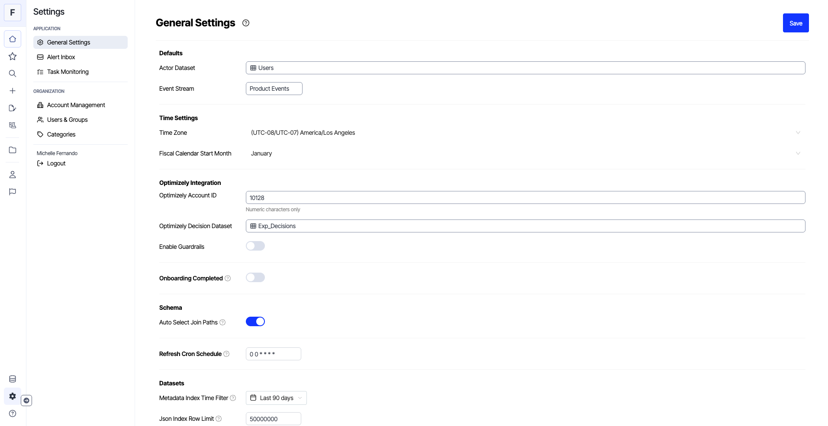Open Alert Inbox settings page
This screenshot has width=828, height=426.
pyautogui.click(x=61, y=57)
